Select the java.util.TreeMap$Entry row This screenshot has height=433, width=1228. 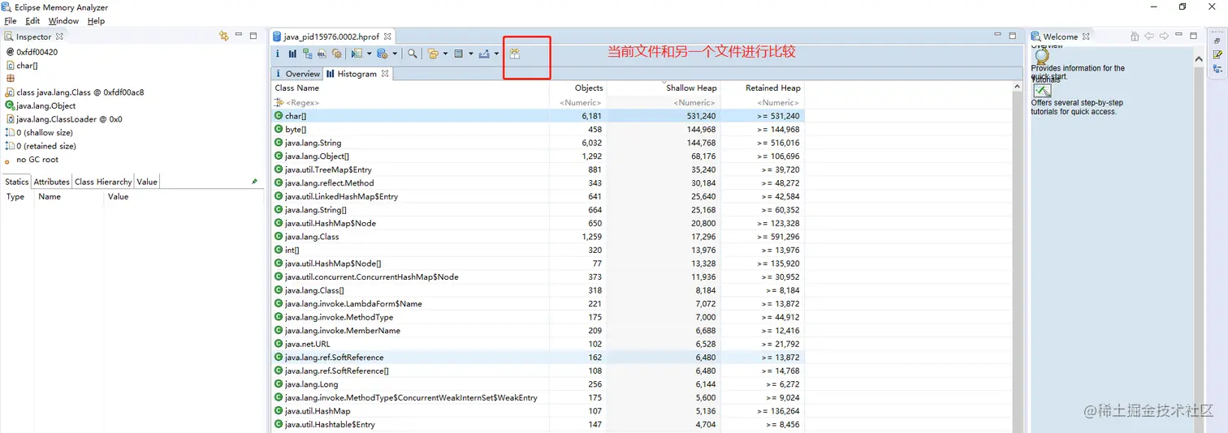click(x=537, y=169)
